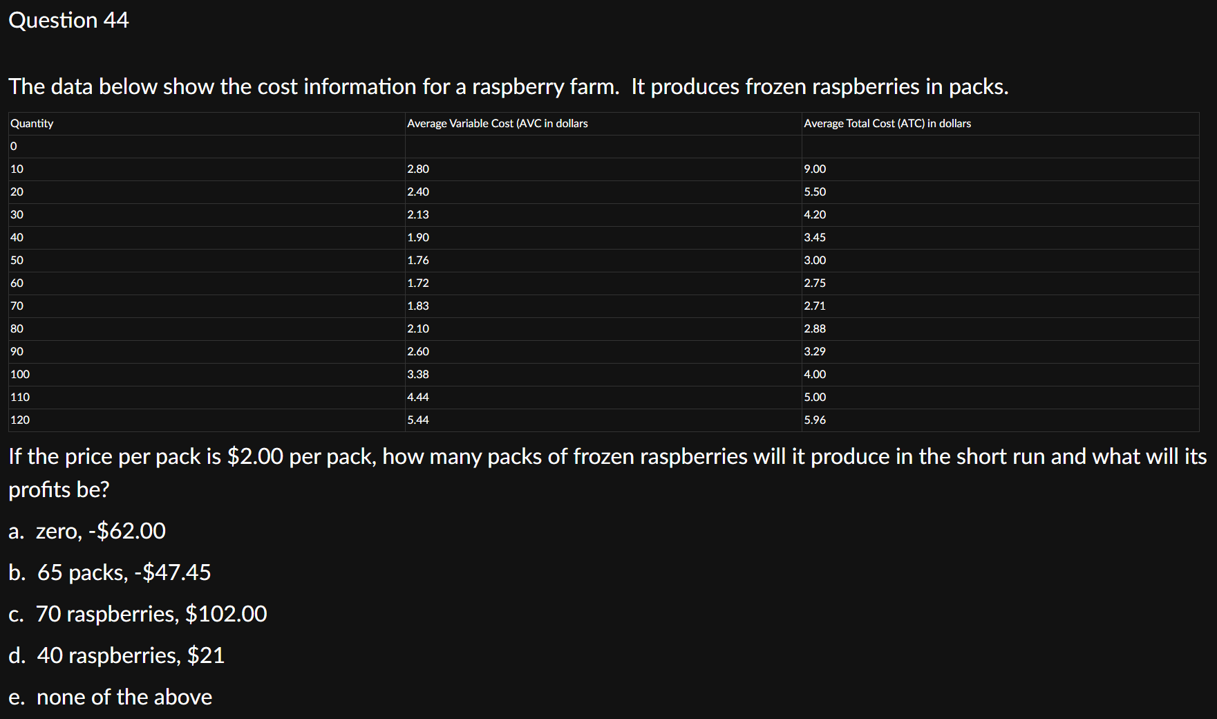Click the Question 44 heading
Image resolution: width=1217 pixels, height=719 pixels.
point(68,20)
